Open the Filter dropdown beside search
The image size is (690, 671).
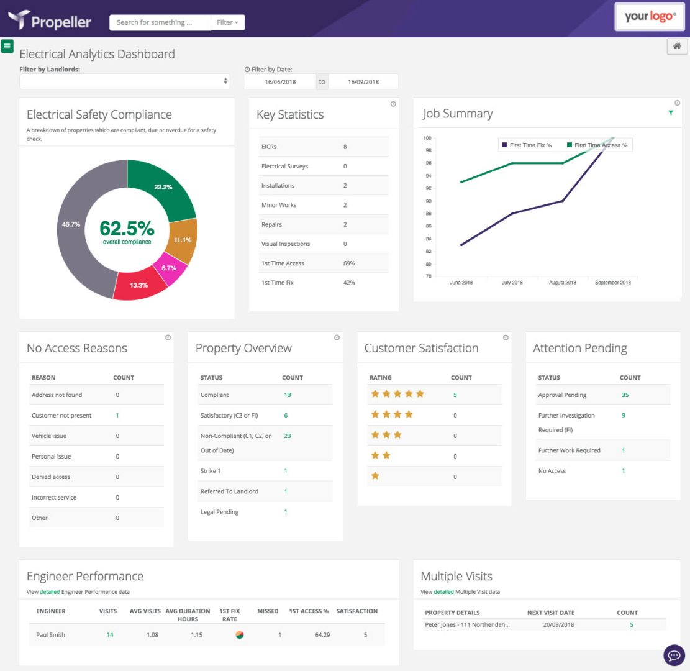(227, 22)
